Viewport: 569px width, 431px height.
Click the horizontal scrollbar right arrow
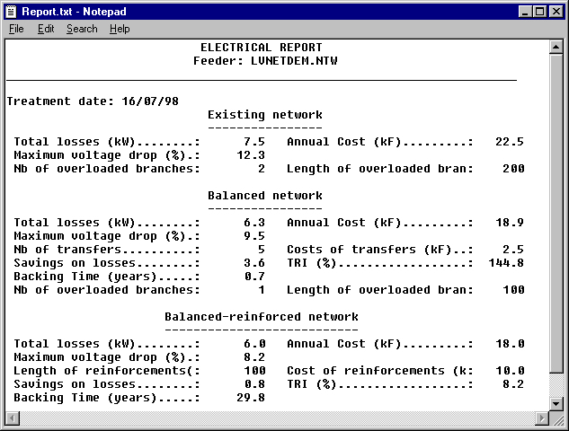(x=542, y=419)
